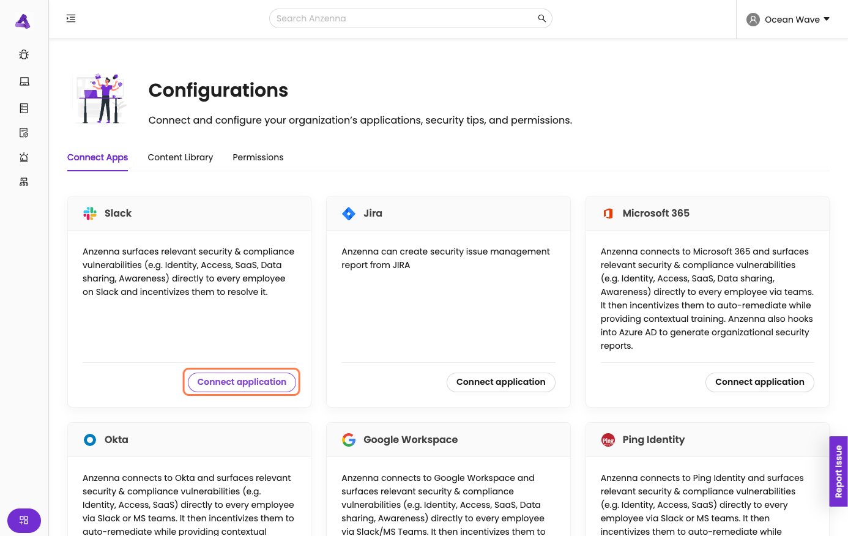This screenshot has height=536, width=848.
Task: Click the Google Workspace card heading
Action: click(x=410, y=439)
